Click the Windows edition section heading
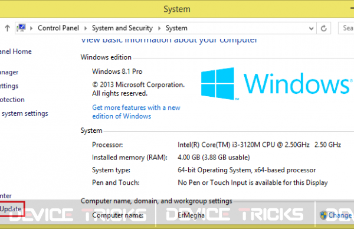The image size is (354, 229). 106,57
